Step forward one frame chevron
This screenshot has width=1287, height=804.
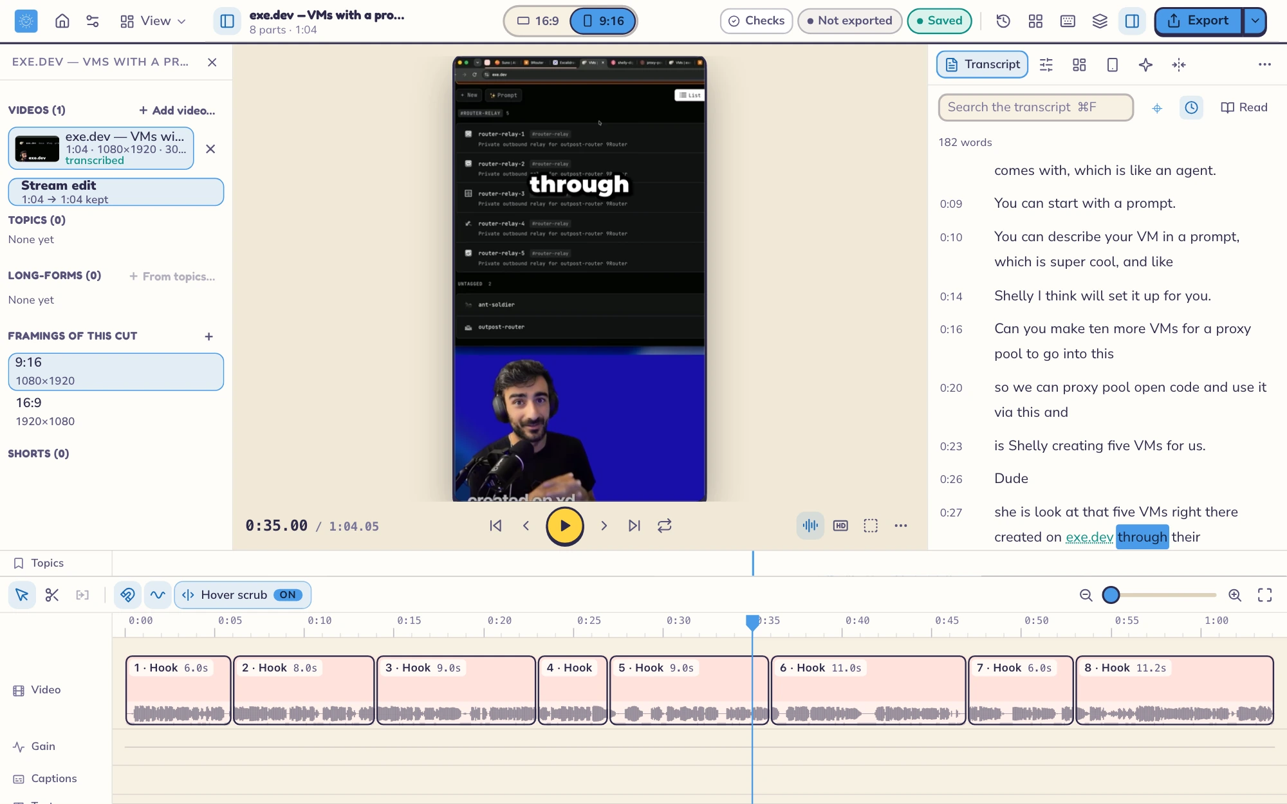point(604,525)
